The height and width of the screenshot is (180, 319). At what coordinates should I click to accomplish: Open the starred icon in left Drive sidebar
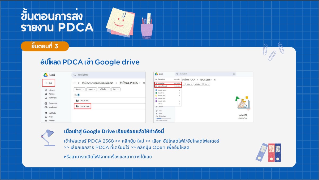click(x=46, y=121)
